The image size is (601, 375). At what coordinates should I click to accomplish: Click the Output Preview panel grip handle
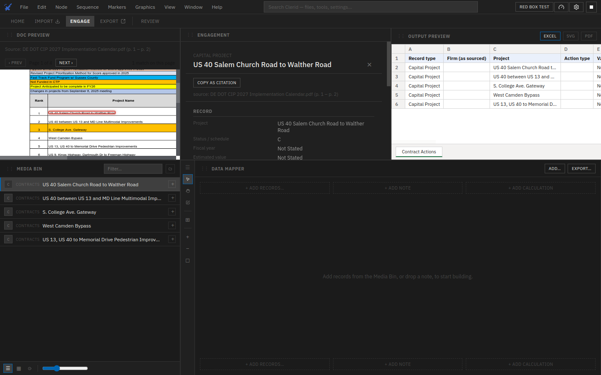[x=401, y=36]
